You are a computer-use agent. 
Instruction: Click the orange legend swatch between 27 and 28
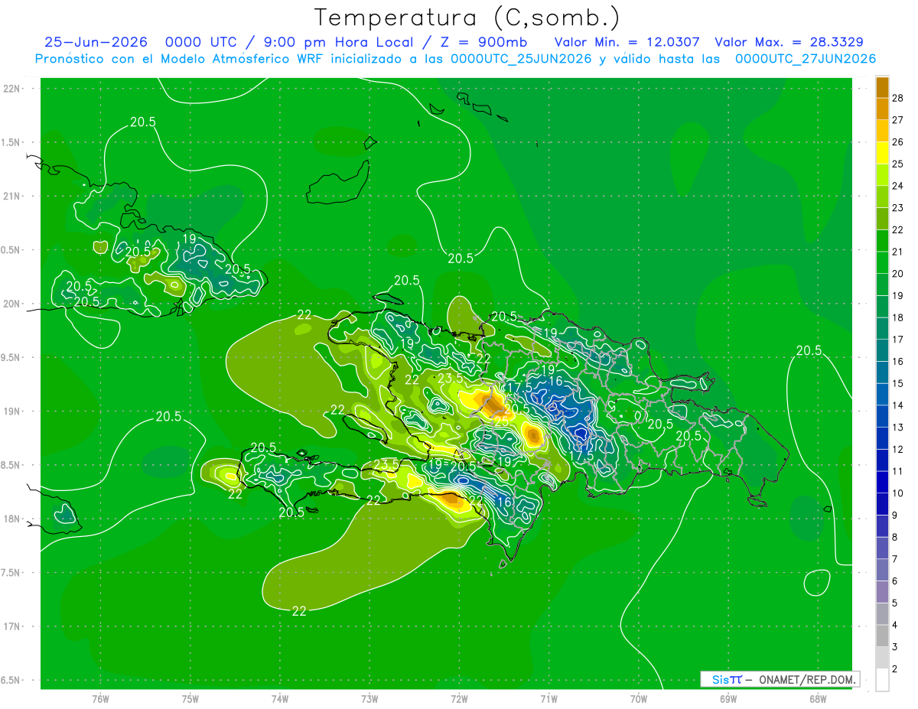[882, 109]
